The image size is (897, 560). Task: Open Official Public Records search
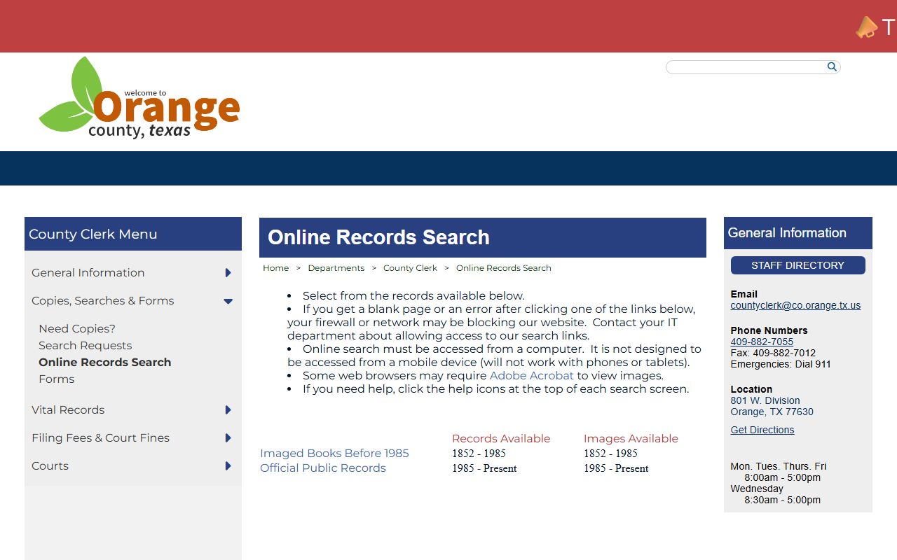(323, 468)
